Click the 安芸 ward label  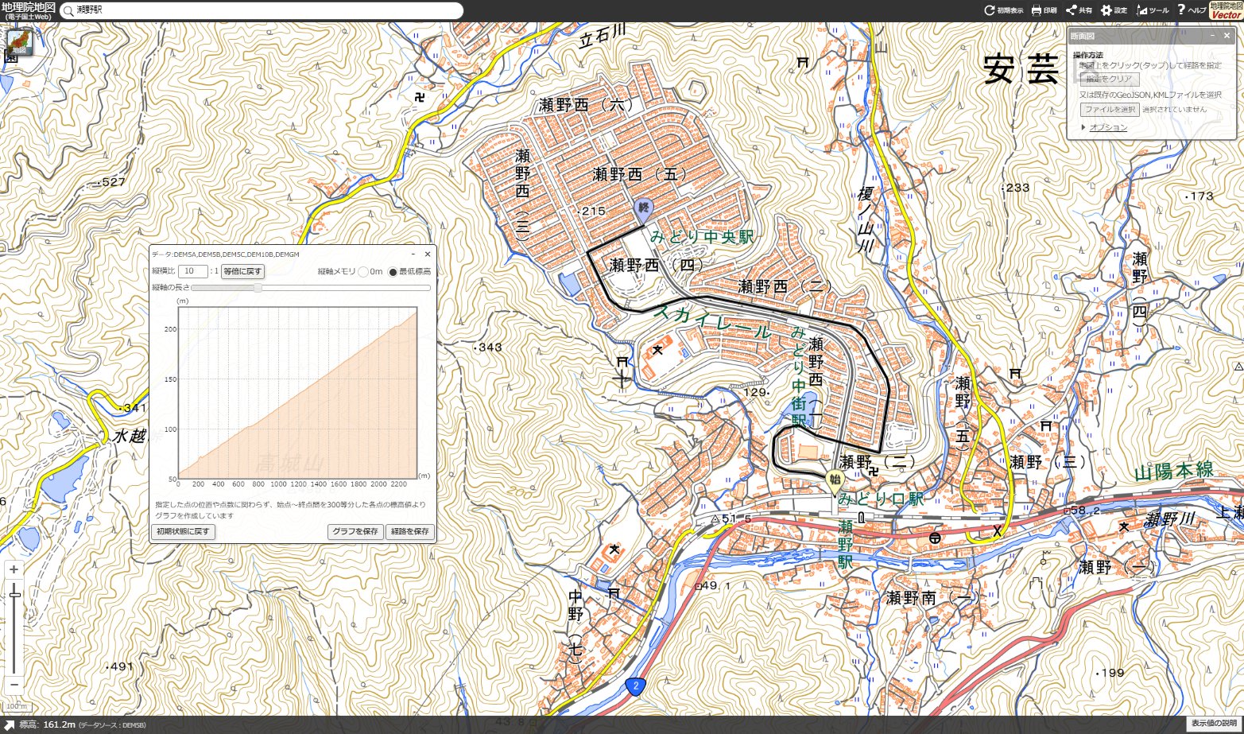click(1021, 70)
